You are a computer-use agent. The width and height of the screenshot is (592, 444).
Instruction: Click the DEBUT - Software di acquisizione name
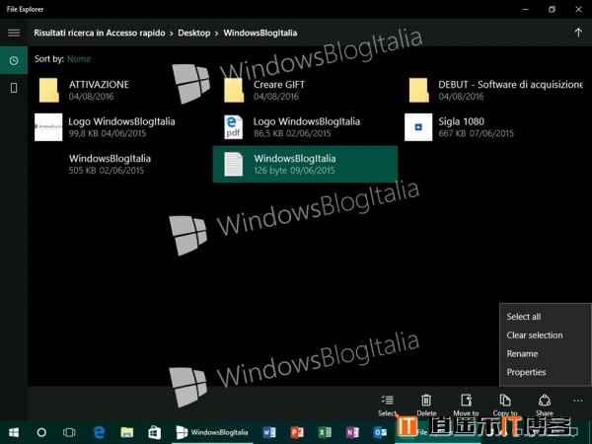(x=510, y=85)
